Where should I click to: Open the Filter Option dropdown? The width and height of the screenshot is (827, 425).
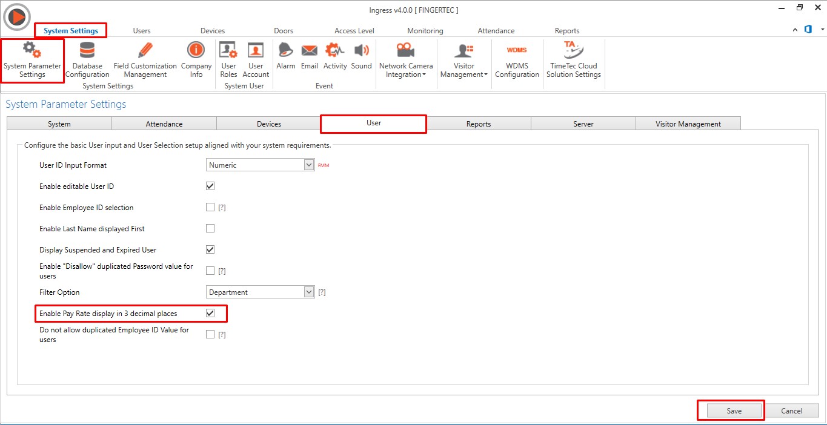pos(260,292)
